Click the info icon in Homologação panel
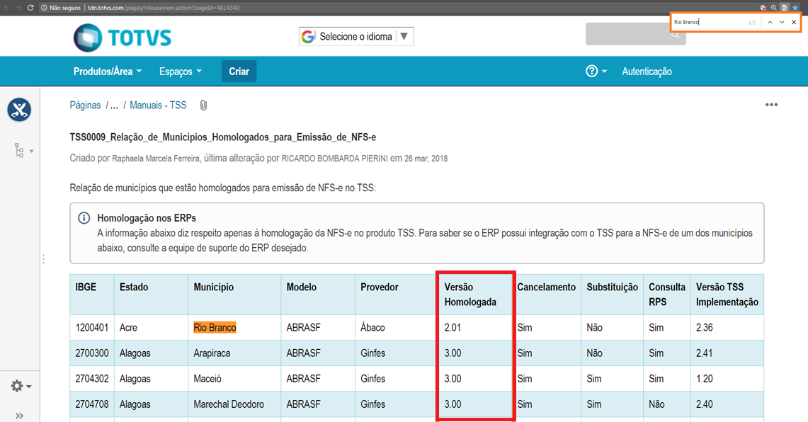The width and height of the screenshot is (808, 422). click(84, 218)
